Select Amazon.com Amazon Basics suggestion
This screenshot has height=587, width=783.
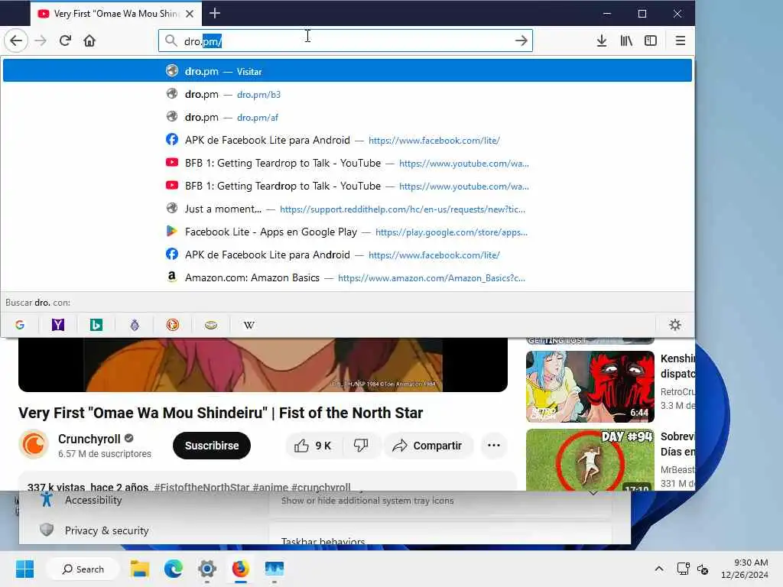[348, 277]
